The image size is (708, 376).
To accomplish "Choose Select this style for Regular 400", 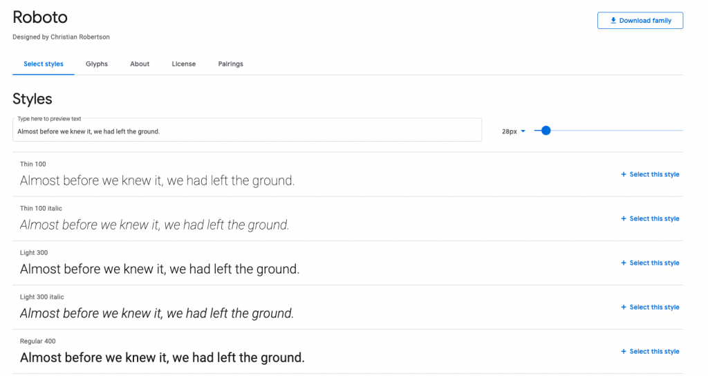I will (x=654, y=352).
